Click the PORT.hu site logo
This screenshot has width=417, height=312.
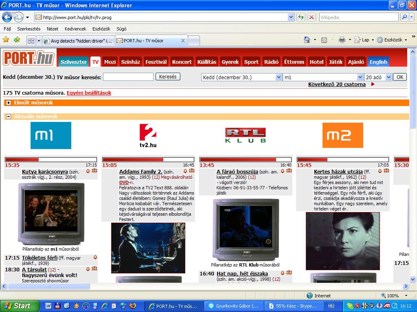pyautogui.click(x=29, y=58)
